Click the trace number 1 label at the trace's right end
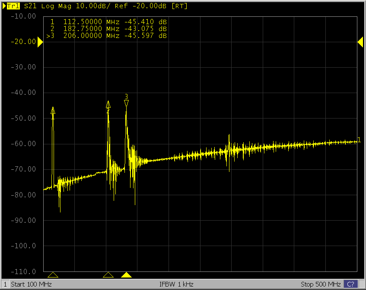The width and height of the screenshot is (366, 290). (x=359, y=140)
